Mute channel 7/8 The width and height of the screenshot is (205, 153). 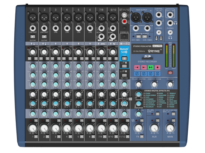click(x=105, y=120)
